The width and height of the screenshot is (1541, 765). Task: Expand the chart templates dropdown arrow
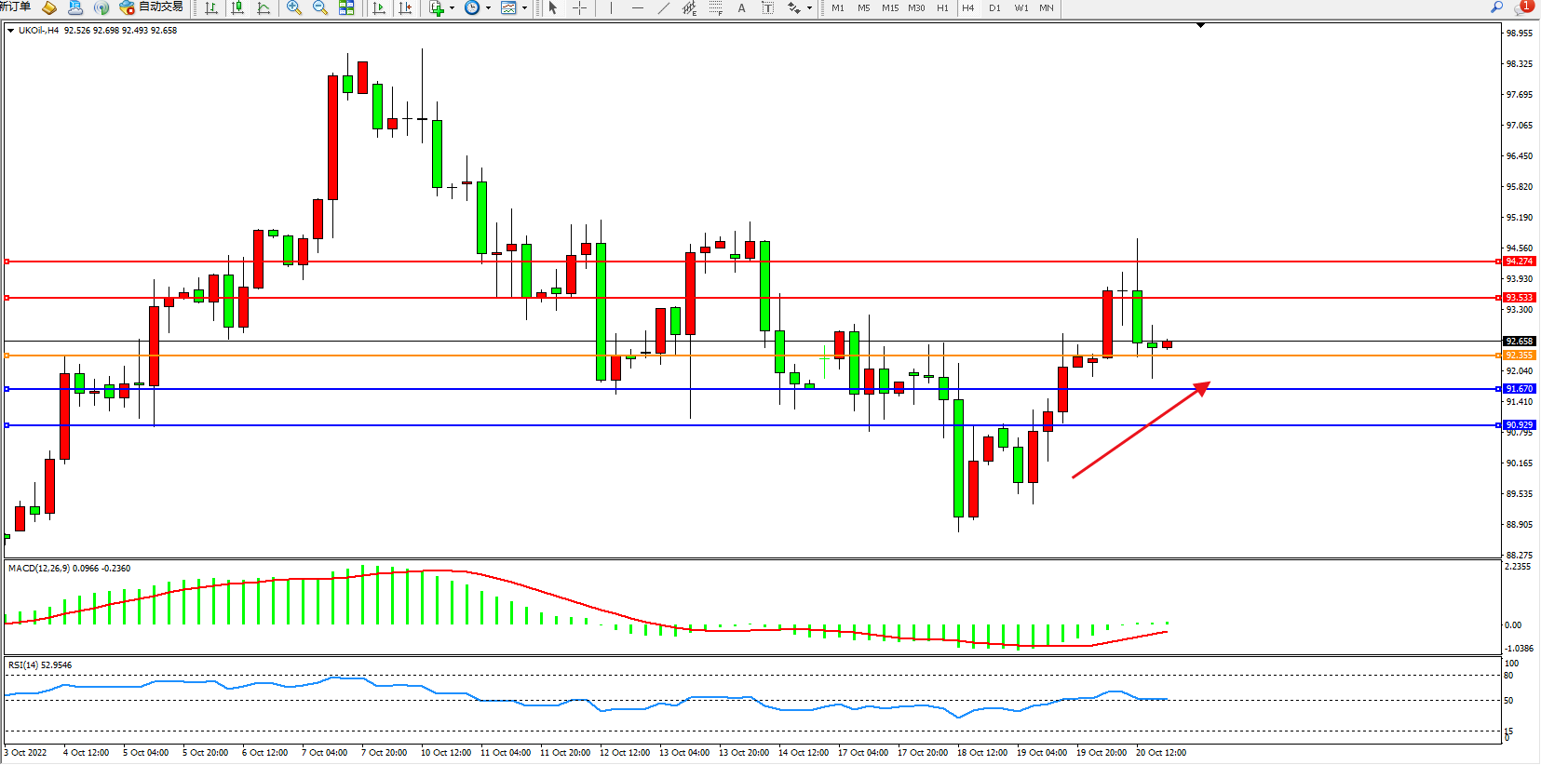524,7
